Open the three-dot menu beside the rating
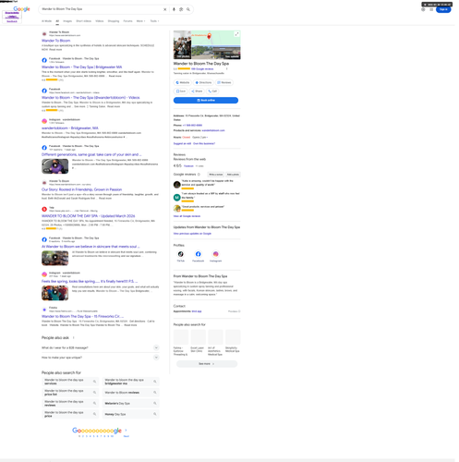 click(227, 69)
